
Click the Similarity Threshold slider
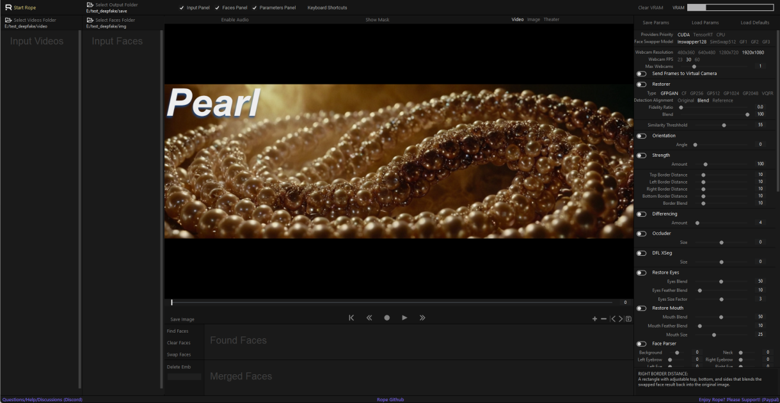724,125
